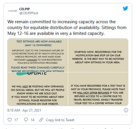Click the WILL NOT OFFER REFUNDS text
The height and width of the screenshot is (129, 140).
[93, 93]
